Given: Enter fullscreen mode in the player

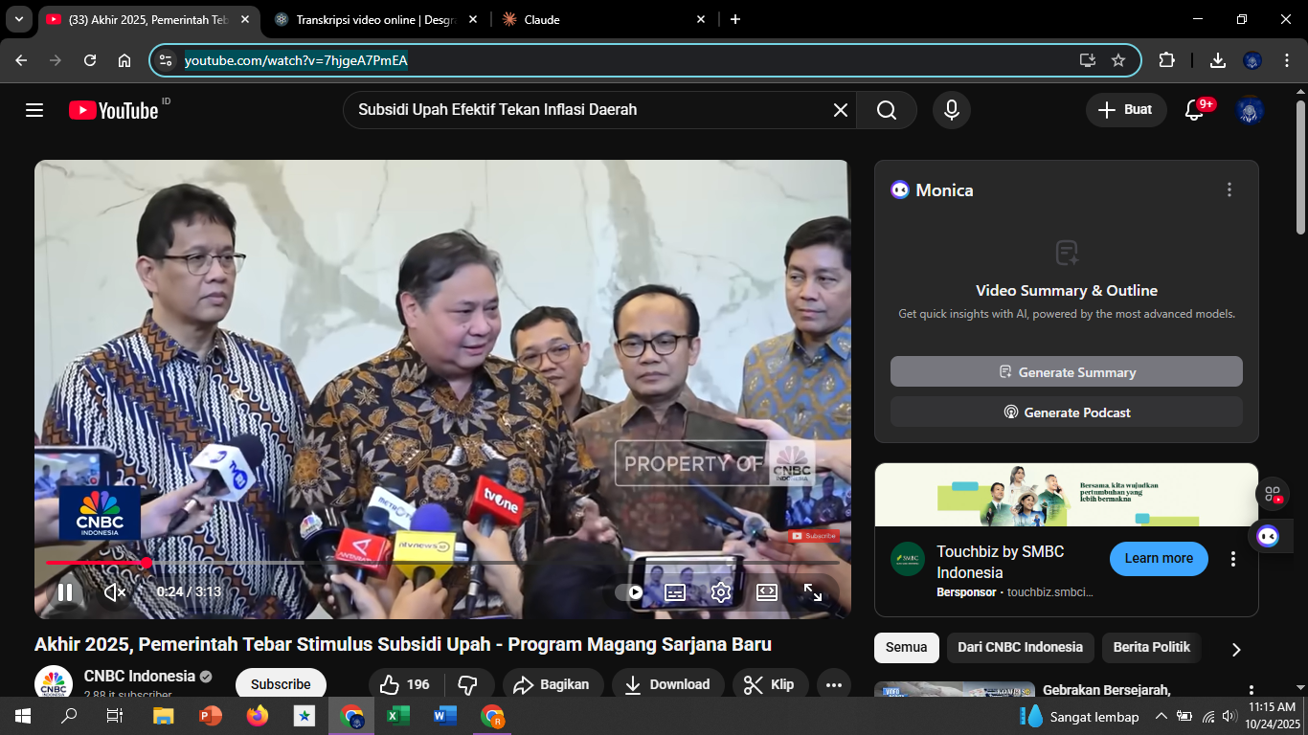Looking at the screenshot, I should (812, 592).
